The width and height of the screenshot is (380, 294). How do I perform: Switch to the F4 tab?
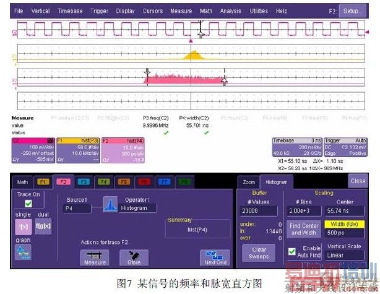[x=104, y=182]
